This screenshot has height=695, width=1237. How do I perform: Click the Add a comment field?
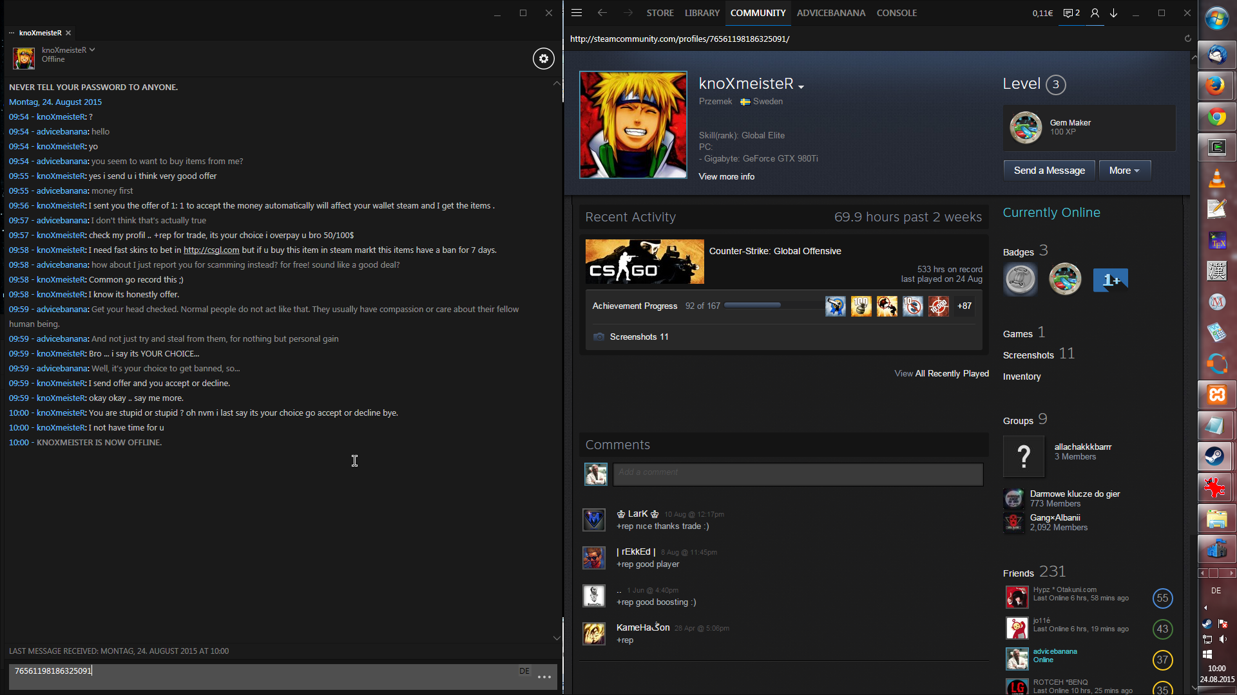798,473
